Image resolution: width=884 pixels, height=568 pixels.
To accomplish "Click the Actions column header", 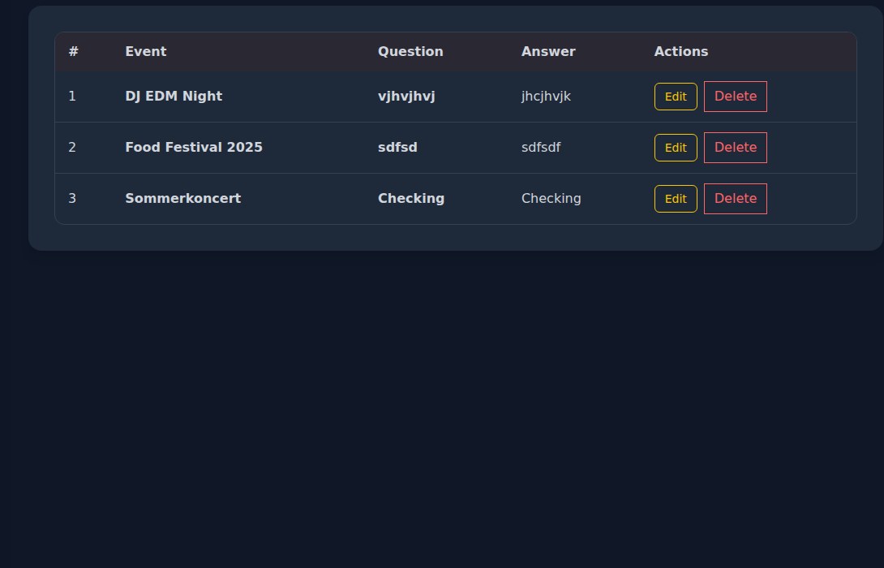I will click(x=681, y=51).
